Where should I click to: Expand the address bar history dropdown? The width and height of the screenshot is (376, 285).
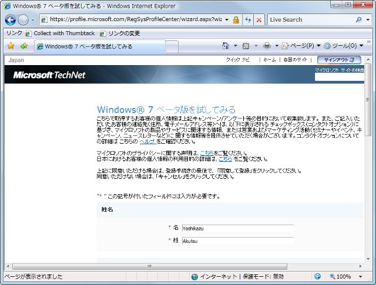point(227,19)
